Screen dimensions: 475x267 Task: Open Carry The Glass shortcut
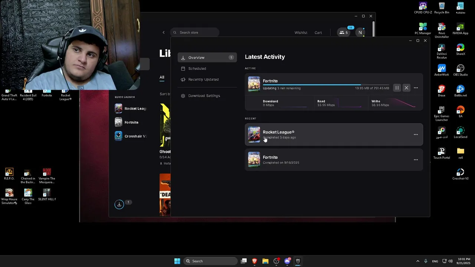(28, 197)
